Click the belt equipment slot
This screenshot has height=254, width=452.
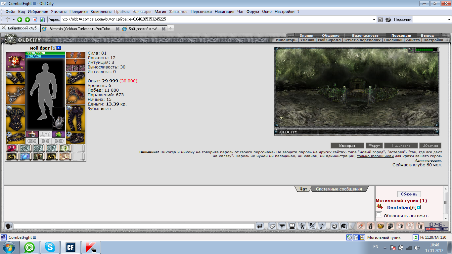[16, 138]
